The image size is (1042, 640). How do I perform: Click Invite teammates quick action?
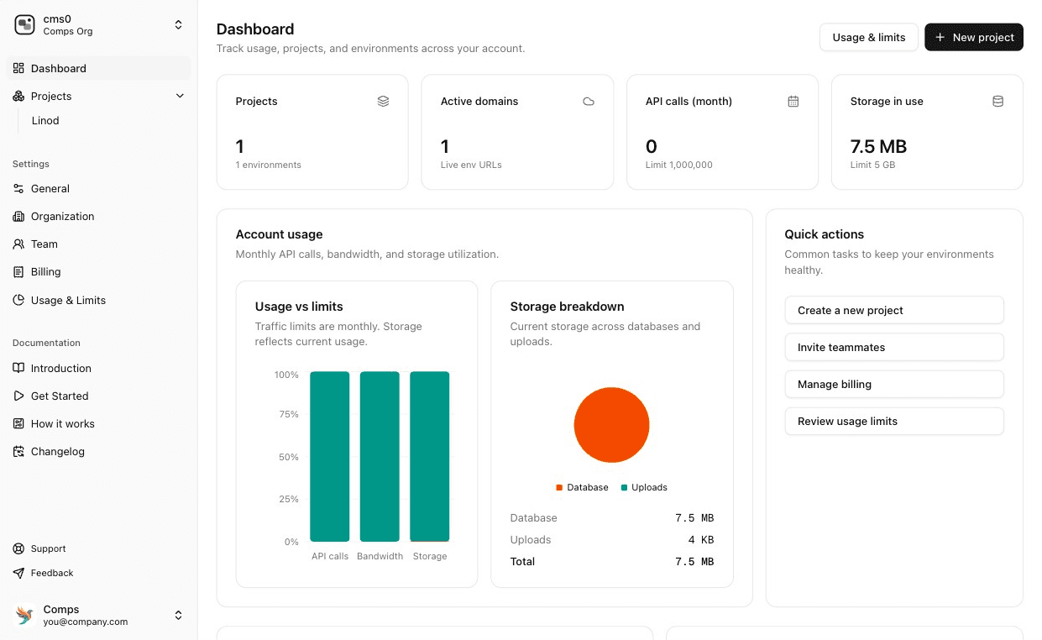[893, 347]
